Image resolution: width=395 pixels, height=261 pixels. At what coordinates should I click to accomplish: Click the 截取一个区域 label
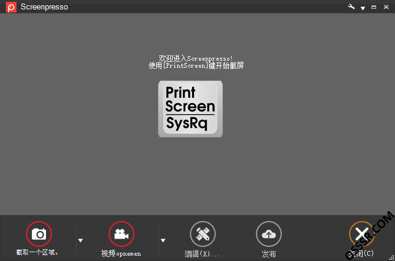(x=37, y=252)
